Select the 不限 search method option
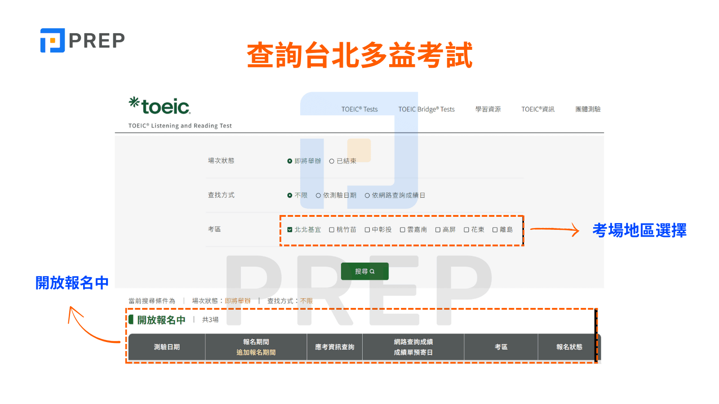719x404 pixels. tap(290, 195)
